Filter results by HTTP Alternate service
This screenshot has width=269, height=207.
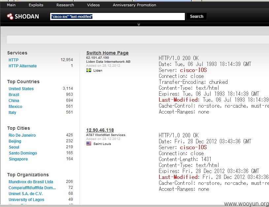(23, 66)
